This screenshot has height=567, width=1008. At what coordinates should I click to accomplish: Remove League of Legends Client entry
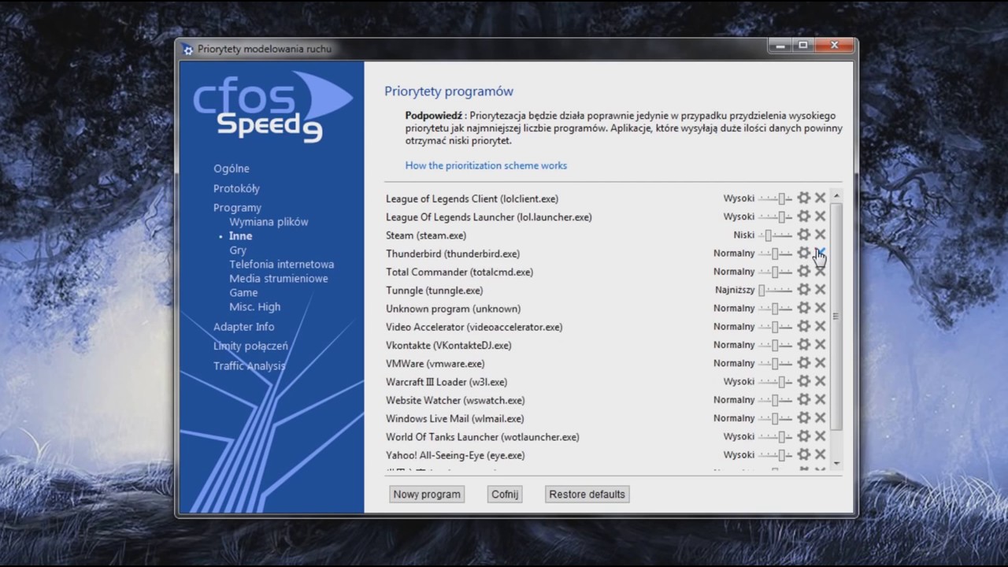(820, 198)
